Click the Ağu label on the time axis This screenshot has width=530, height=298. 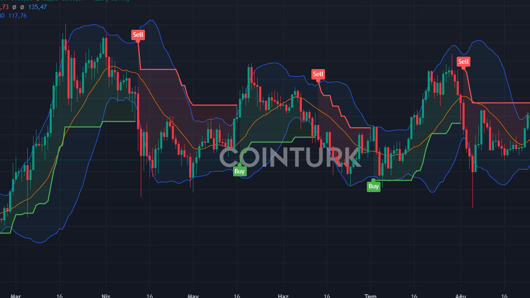460,296
